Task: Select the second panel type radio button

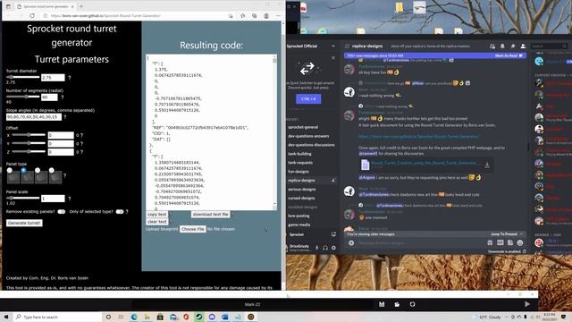Action: point(23,170)
